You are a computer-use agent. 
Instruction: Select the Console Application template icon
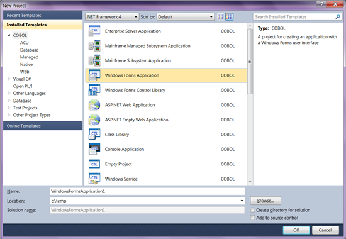point(94,149)
